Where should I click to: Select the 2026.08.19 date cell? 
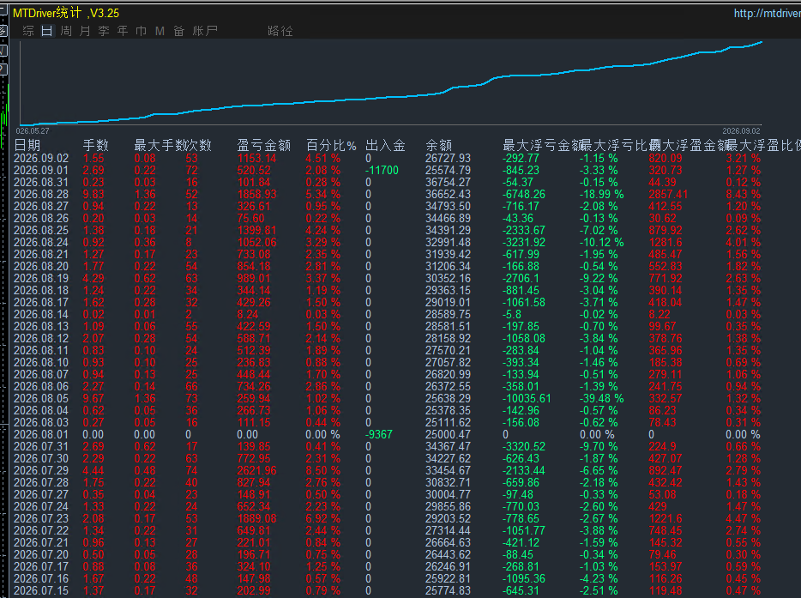[x=41, y=279]
